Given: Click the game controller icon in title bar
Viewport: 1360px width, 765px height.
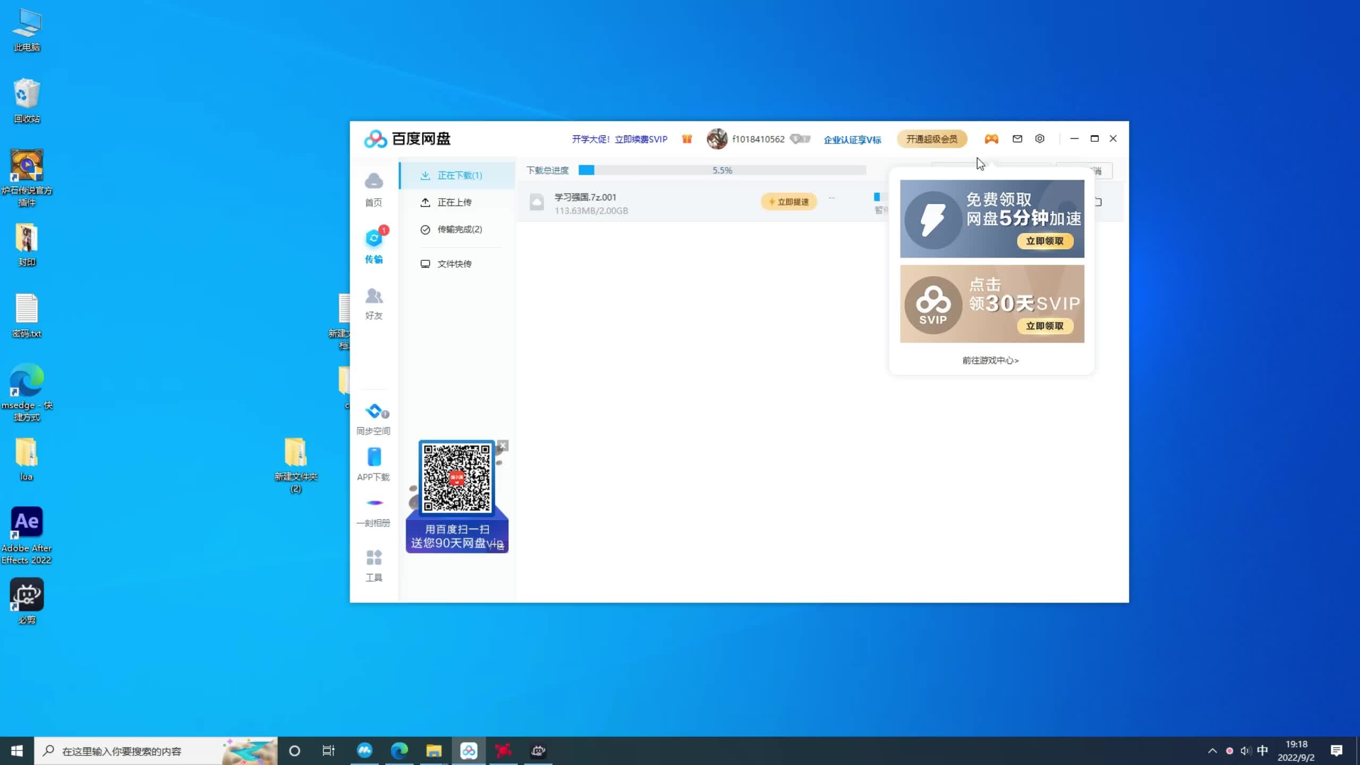Looking at the screenshot, I should 991,139.
